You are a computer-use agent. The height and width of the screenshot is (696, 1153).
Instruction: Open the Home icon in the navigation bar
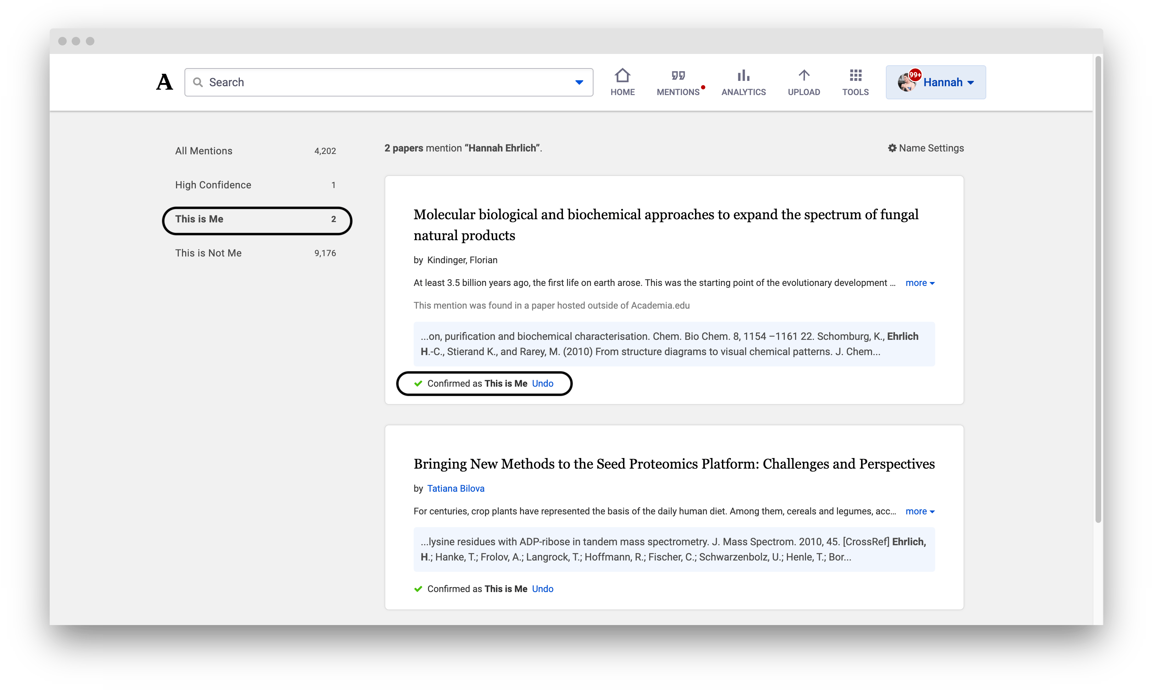[x=622, y=82]
